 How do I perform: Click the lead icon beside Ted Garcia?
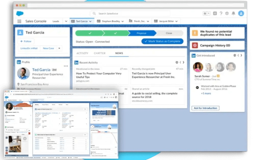[x=20, y=32]
